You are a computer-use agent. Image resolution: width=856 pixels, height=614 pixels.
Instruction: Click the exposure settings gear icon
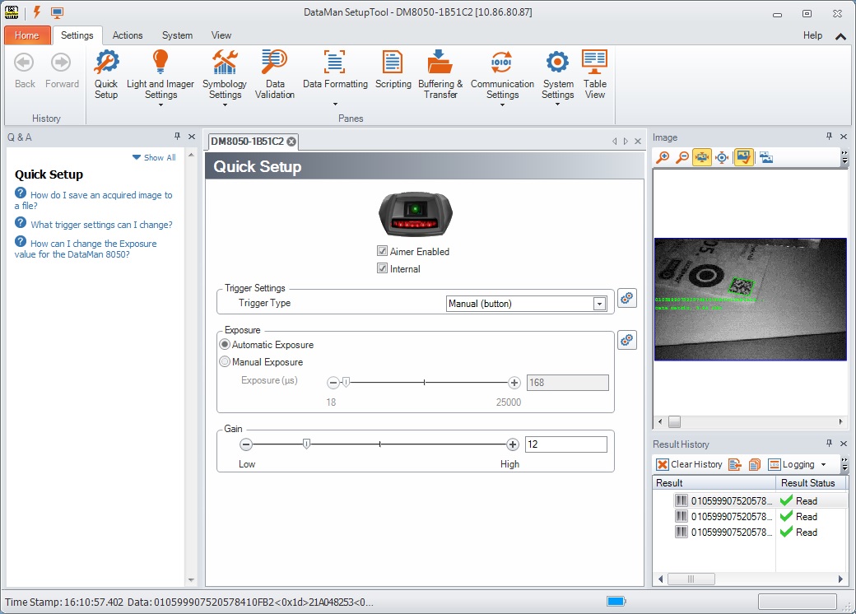[627, 340]
